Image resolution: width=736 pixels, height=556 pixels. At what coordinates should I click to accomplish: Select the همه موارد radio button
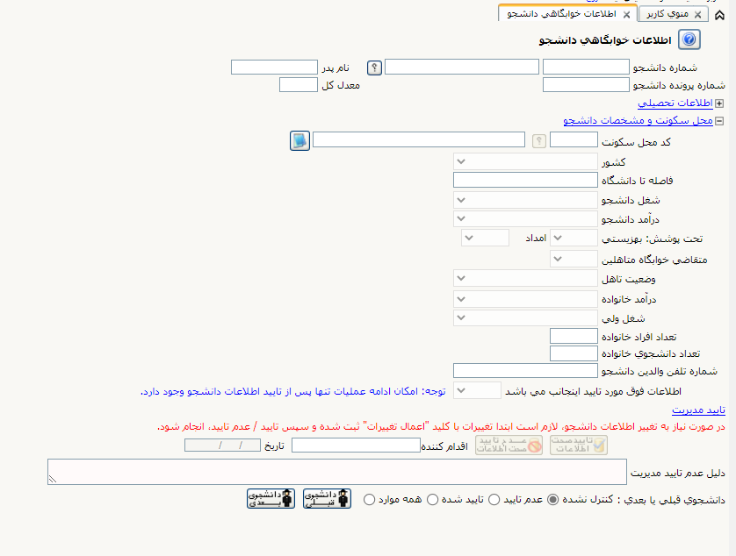pos(370,500)
